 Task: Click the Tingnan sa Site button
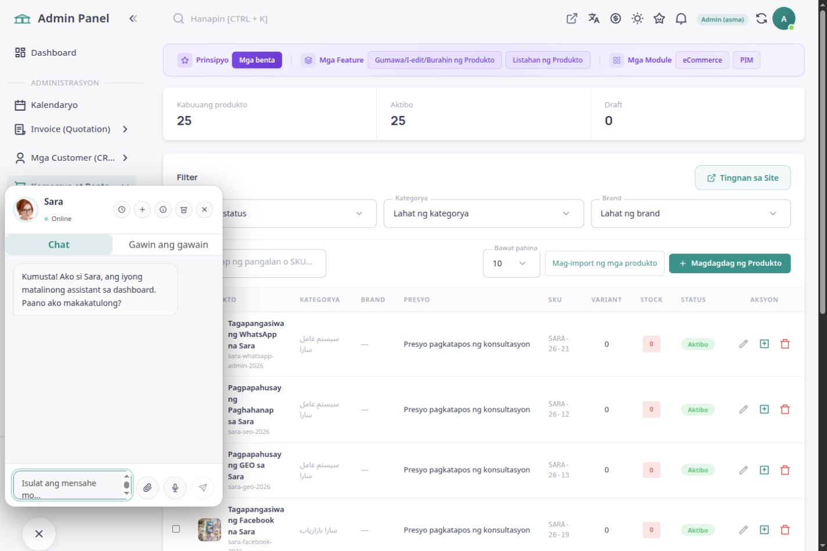coord(743,178)
